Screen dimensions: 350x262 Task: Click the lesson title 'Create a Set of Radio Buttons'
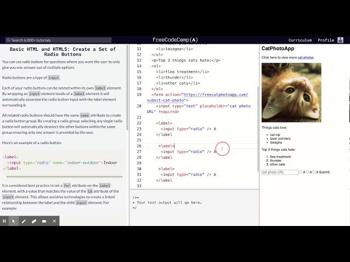click(x=62, y=52)
